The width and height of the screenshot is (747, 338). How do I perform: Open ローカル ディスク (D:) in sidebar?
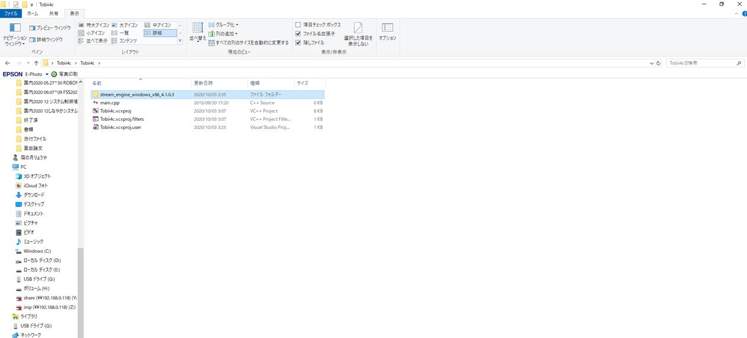pos(38,260)
